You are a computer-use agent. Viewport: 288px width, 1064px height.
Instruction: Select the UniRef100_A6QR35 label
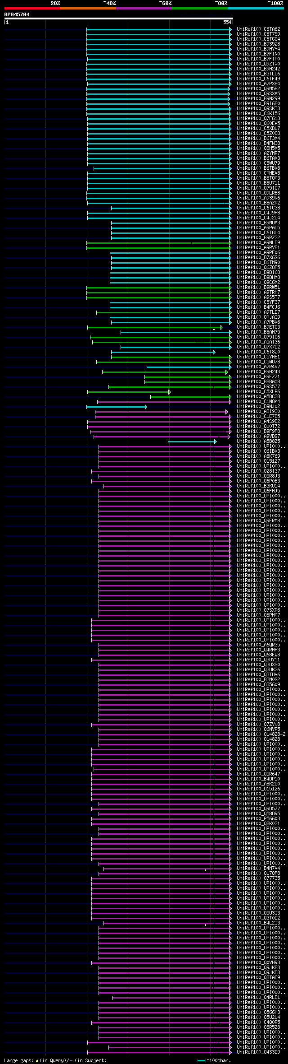(258, 645)
